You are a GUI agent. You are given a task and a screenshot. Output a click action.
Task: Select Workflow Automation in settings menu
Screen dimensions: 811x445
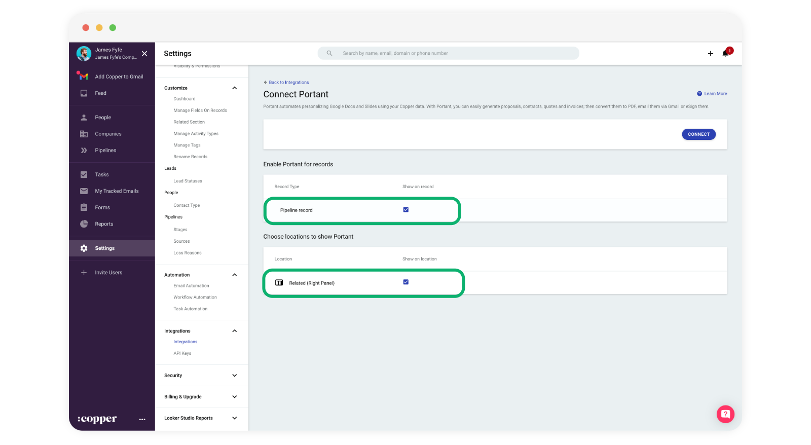click(195, 298)
